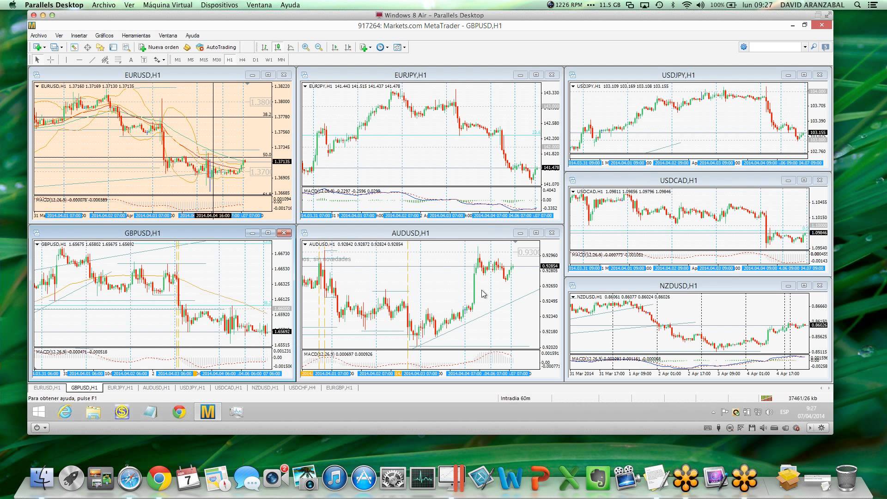The image size is (887, 499).
Task: Click the zoom out magnifier icon
Action: pos(319,47)
